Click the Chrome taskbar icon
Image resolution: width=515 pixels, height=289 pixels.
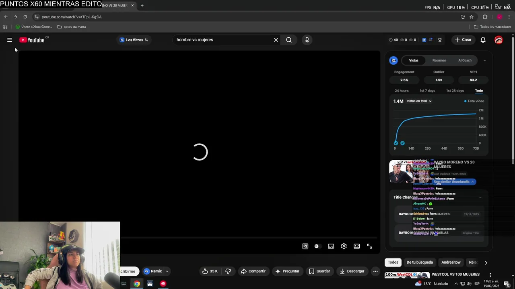(137, 283)
